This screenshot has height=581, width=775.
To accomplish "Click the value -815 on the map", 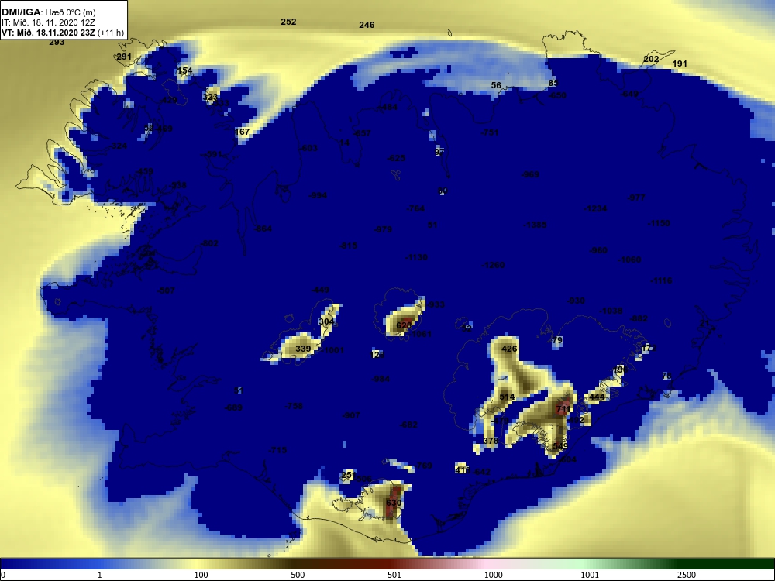I will (347, 246).
